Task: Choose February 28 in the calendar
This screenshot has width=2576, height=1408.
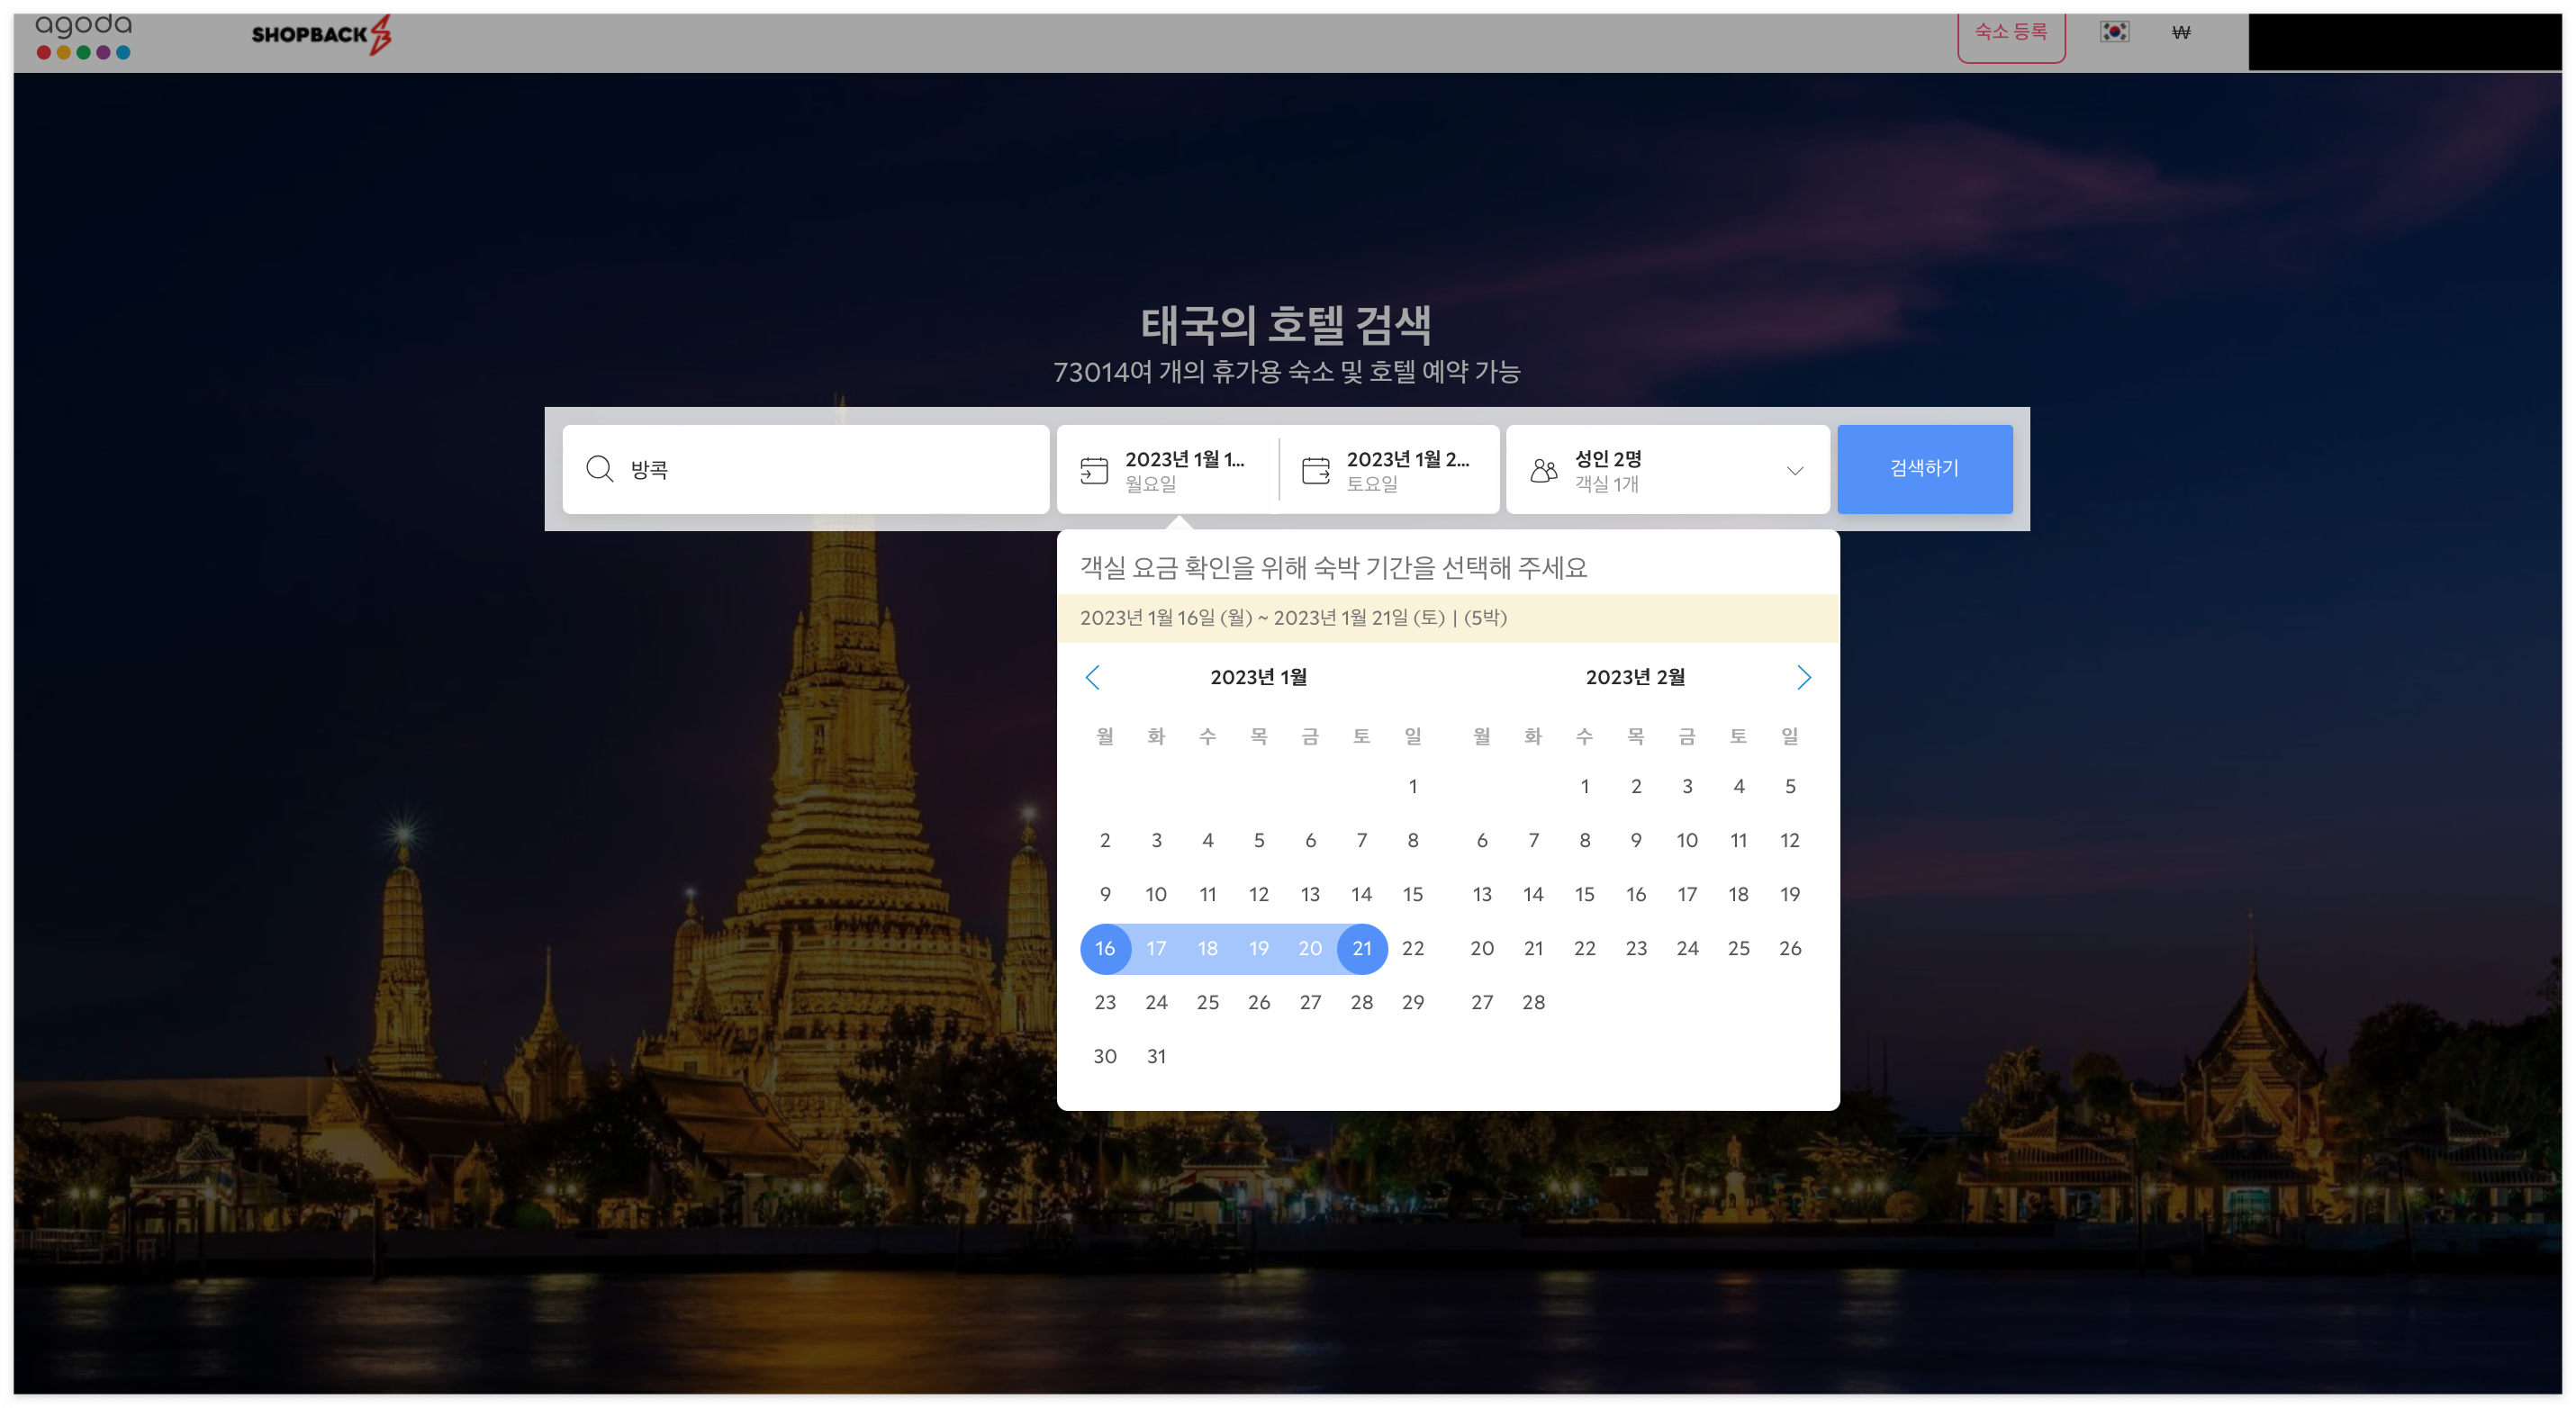Action: (1533, 1002)
